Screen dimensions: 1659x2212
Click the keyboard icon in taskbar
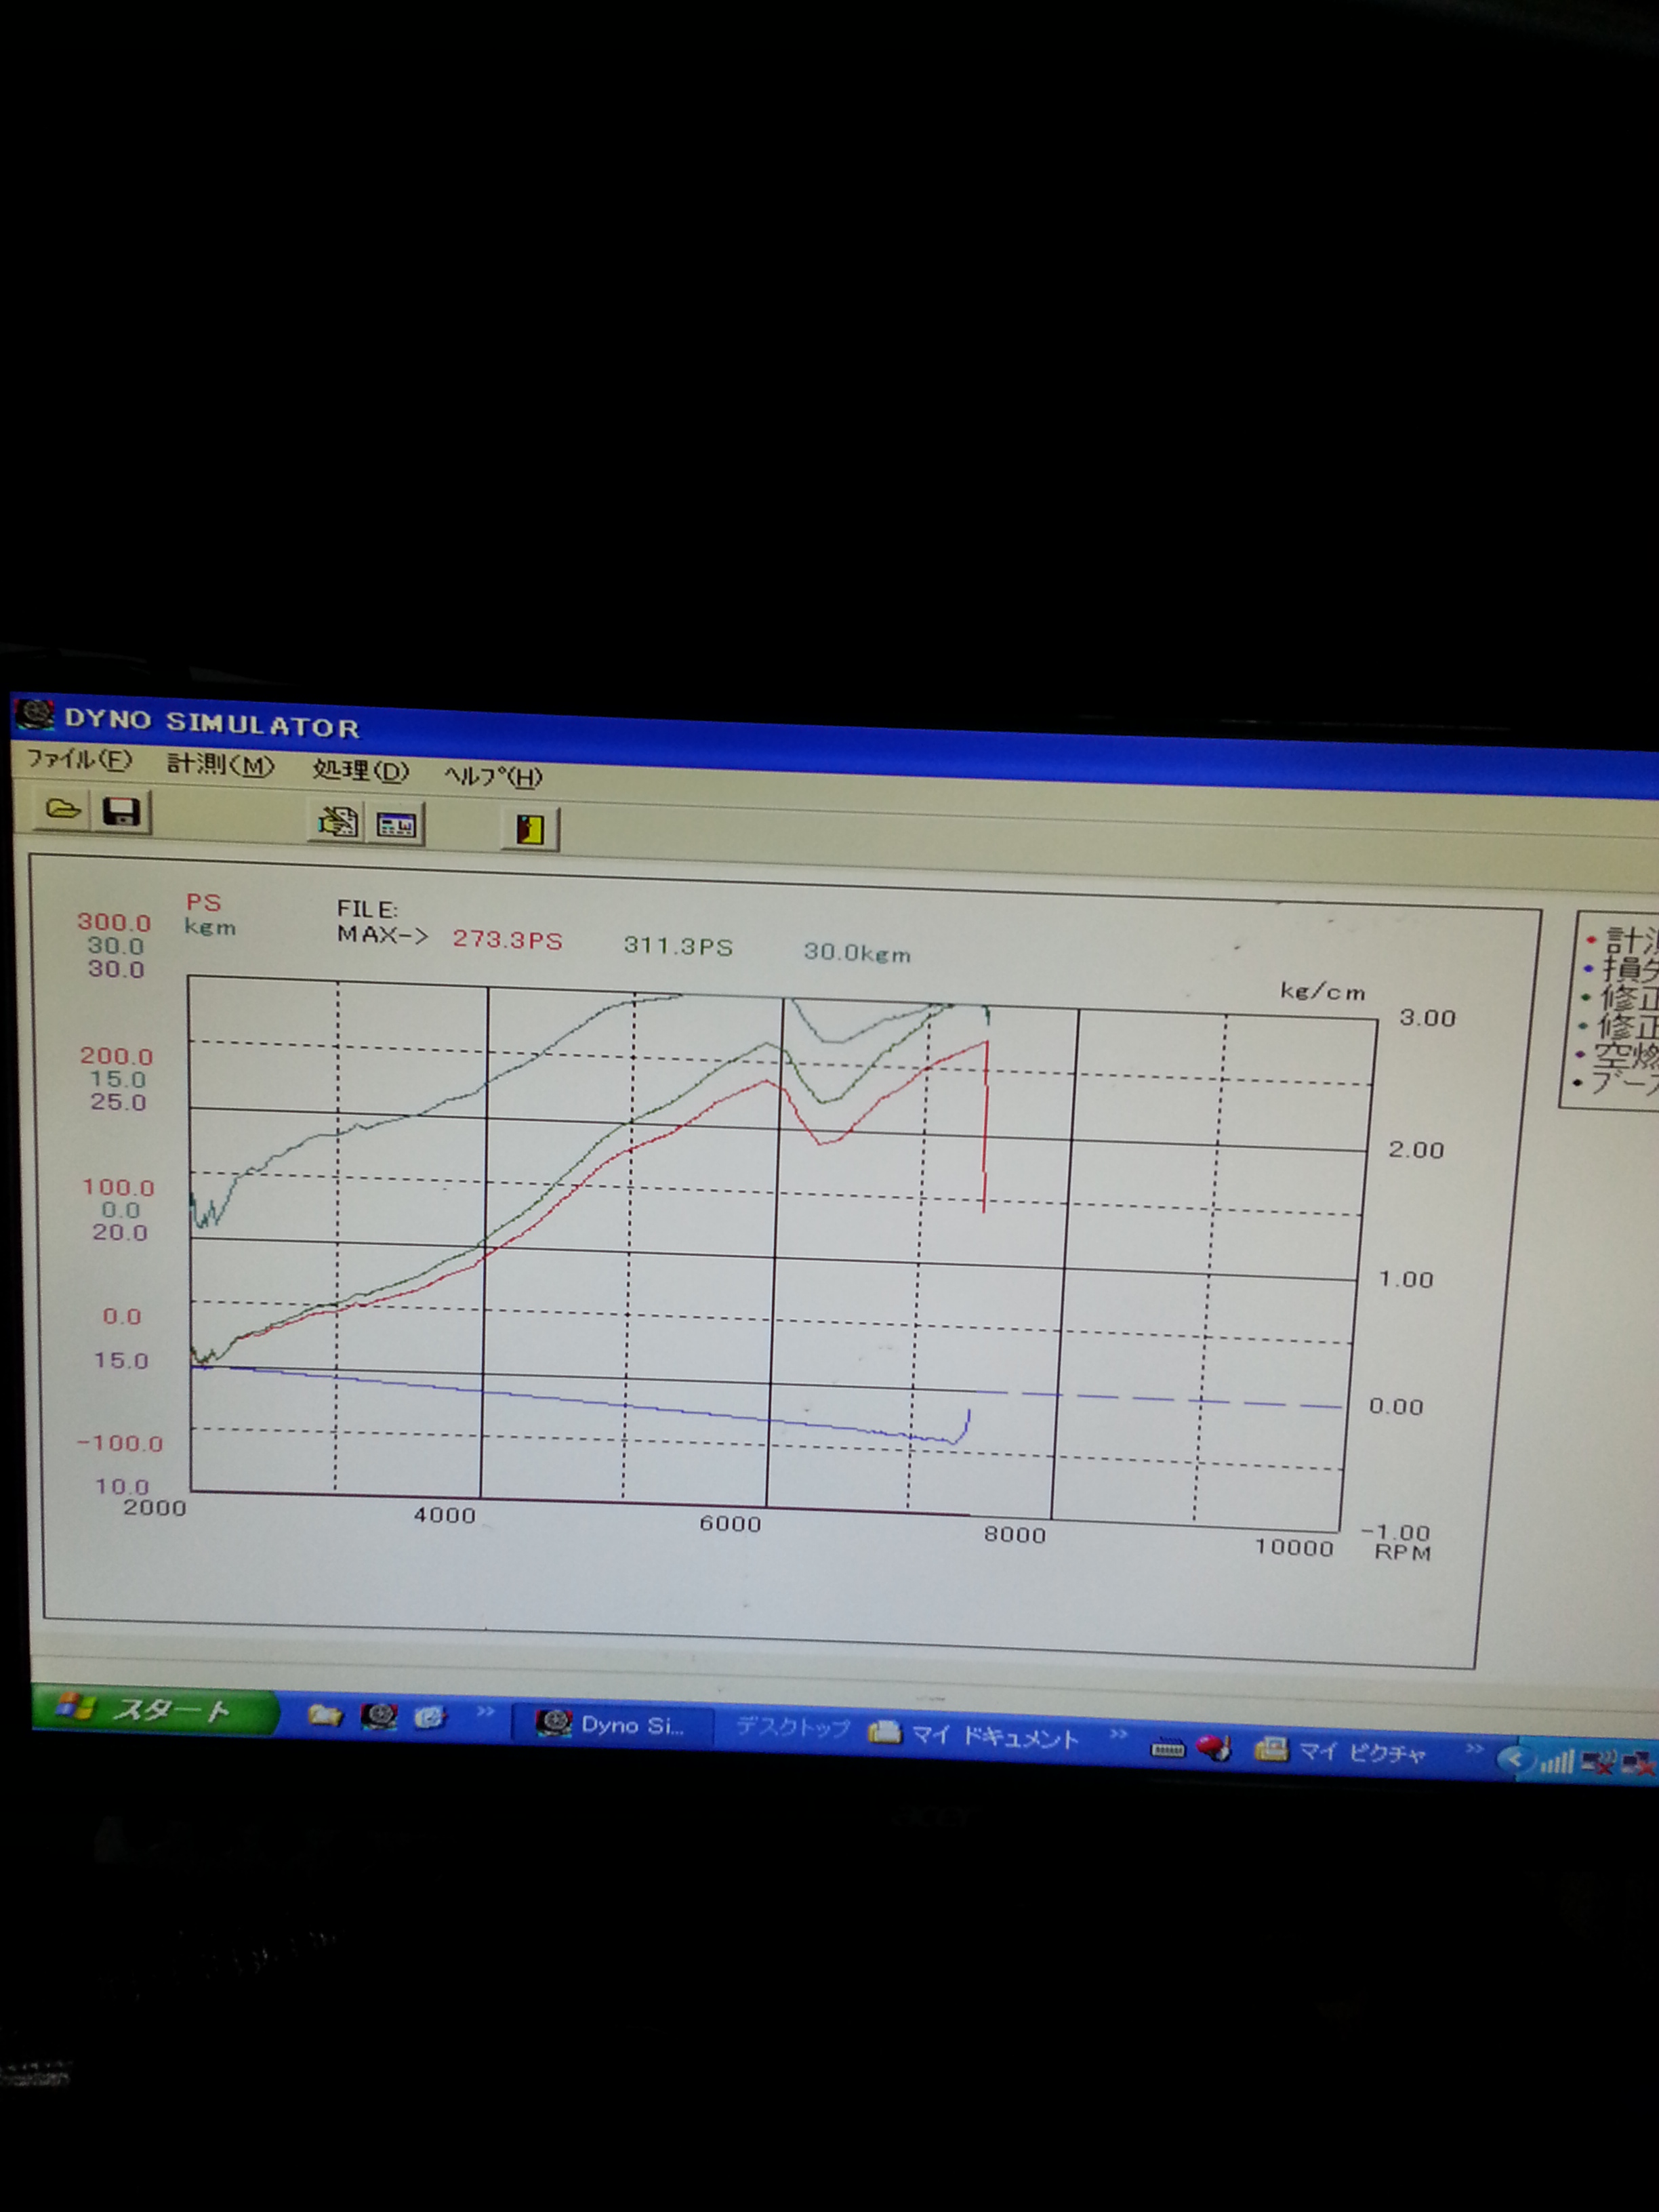[1167, 1749]
